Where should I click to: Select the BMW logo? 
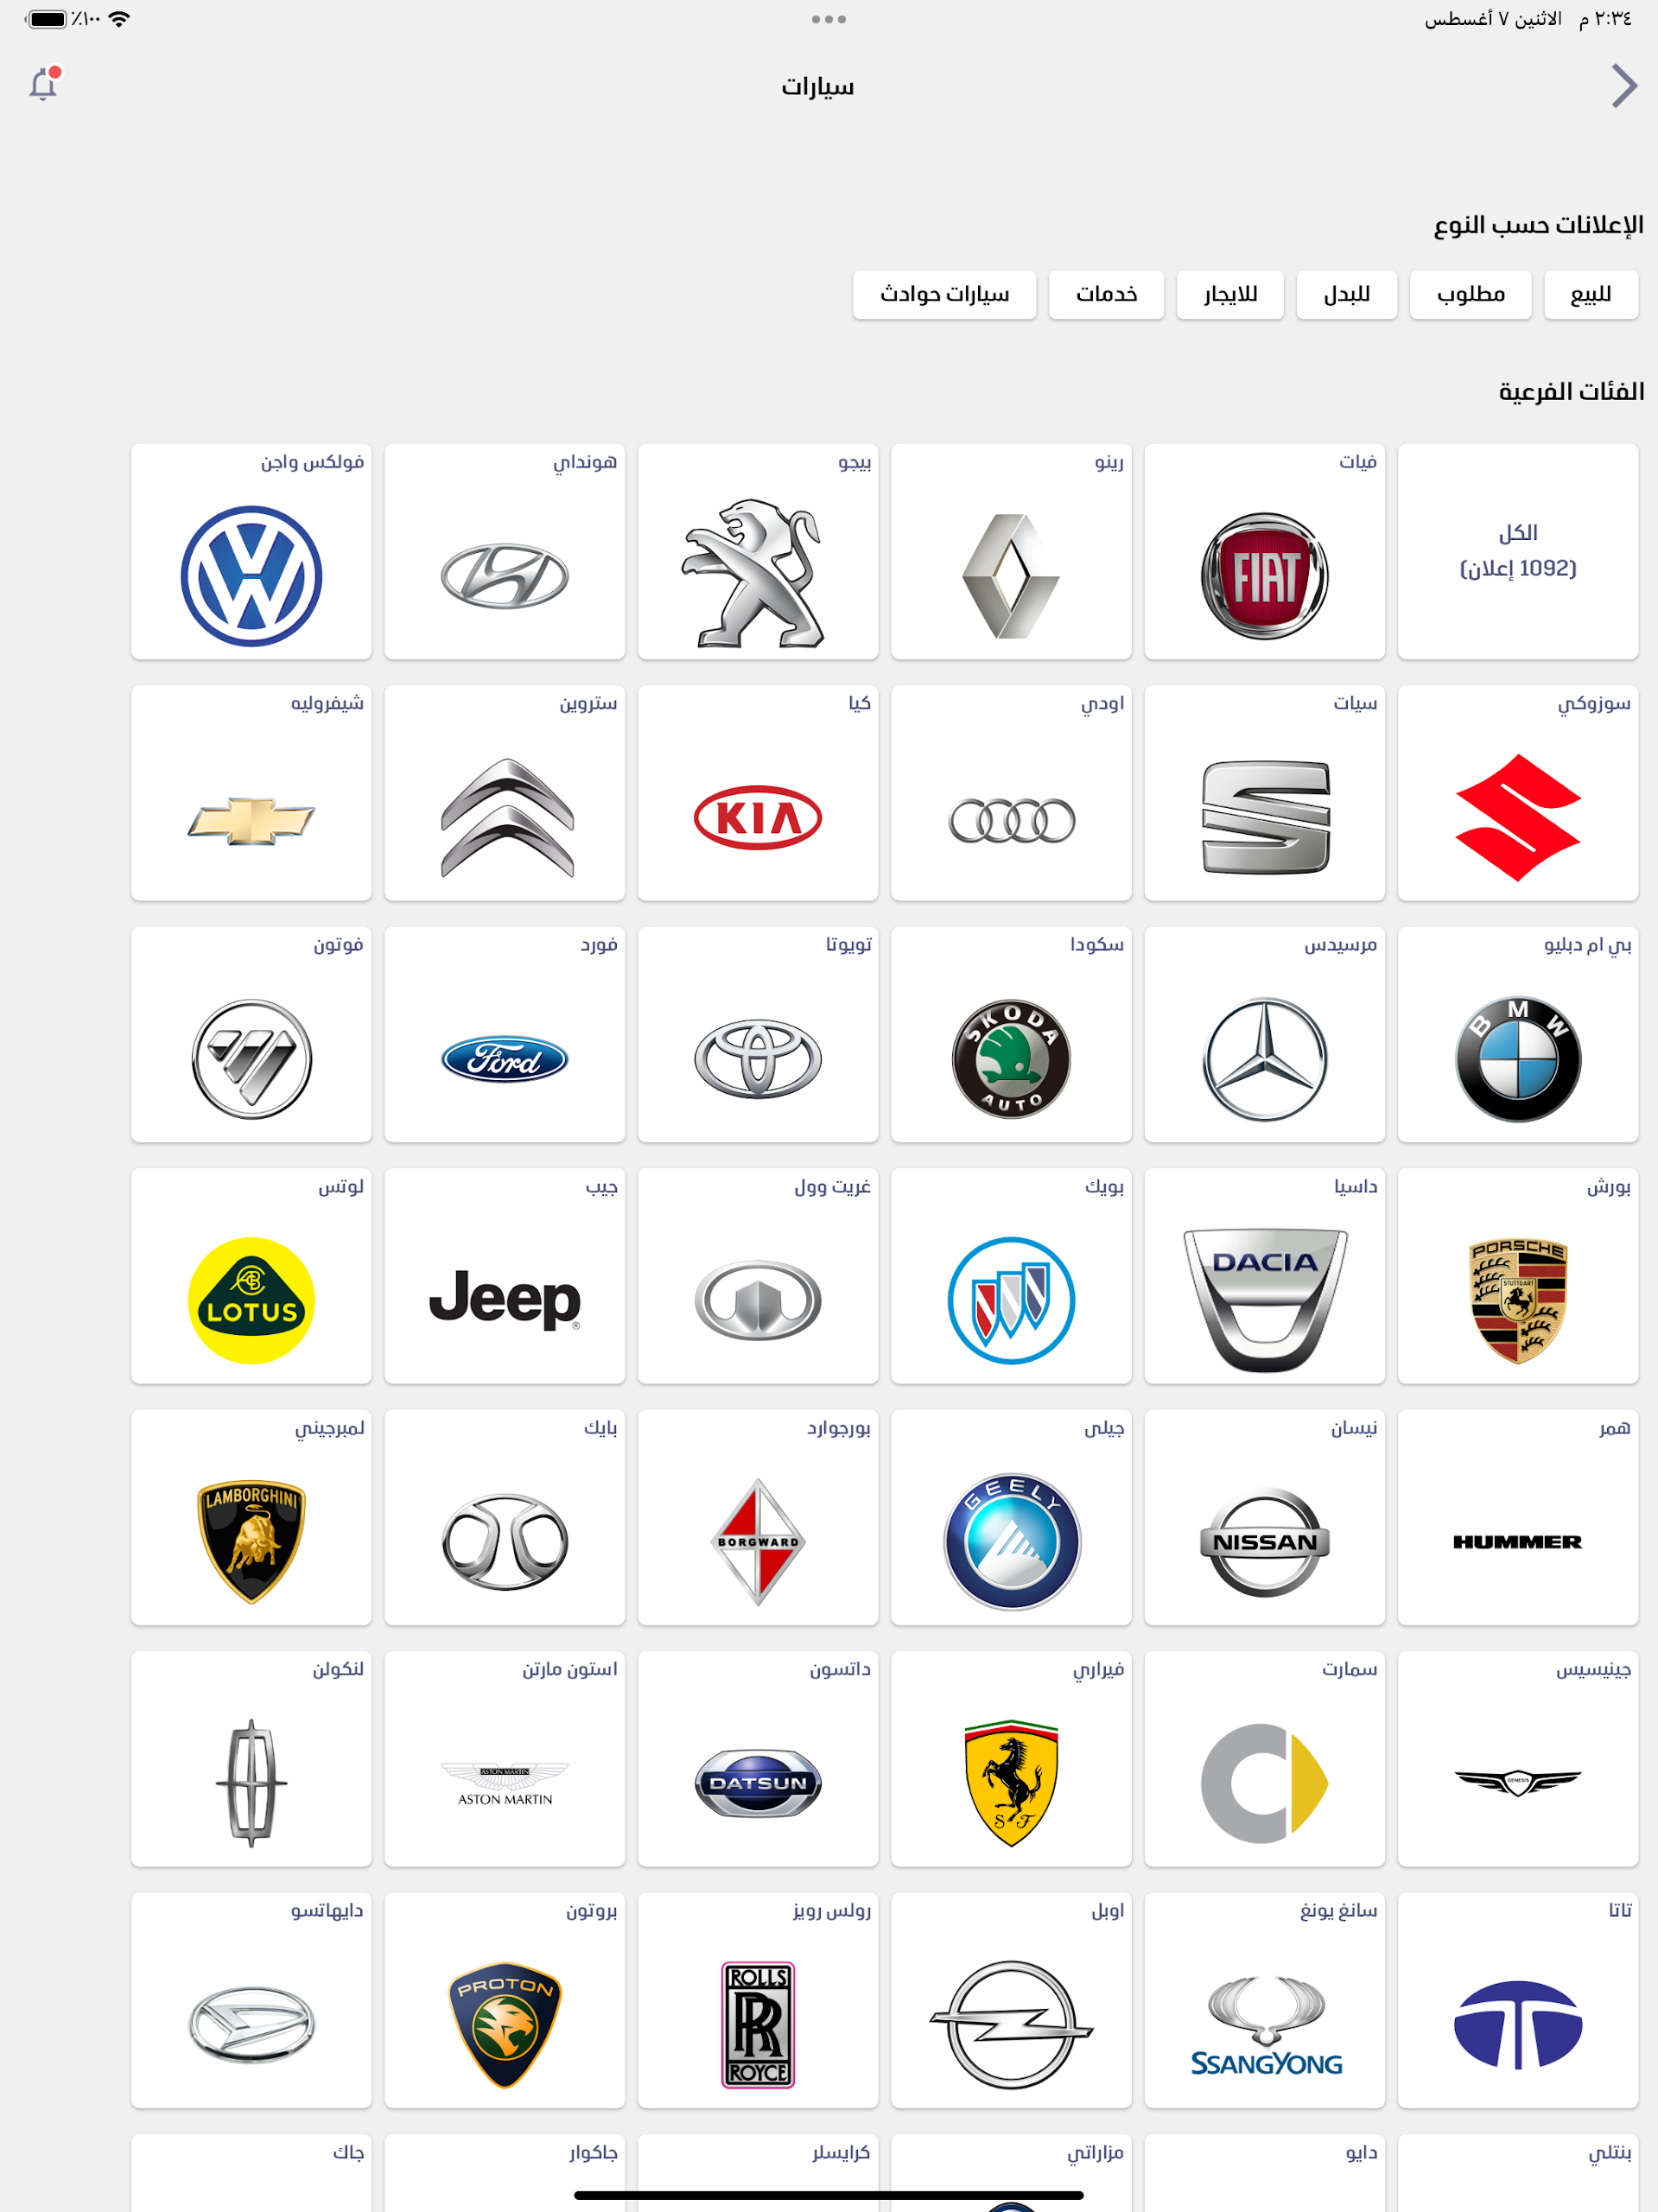coord(1518,1060)
